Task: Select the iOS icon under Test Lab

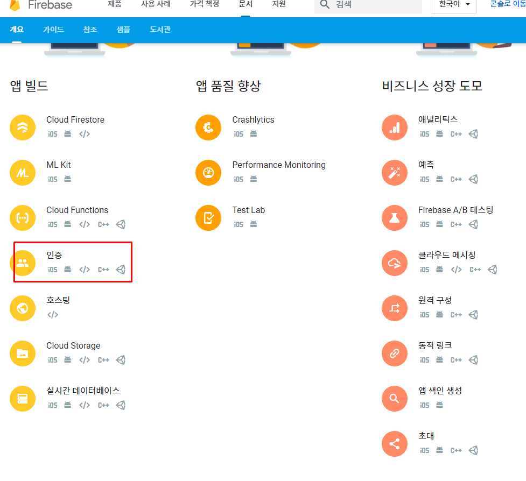Action: click(x=239, y=224)
